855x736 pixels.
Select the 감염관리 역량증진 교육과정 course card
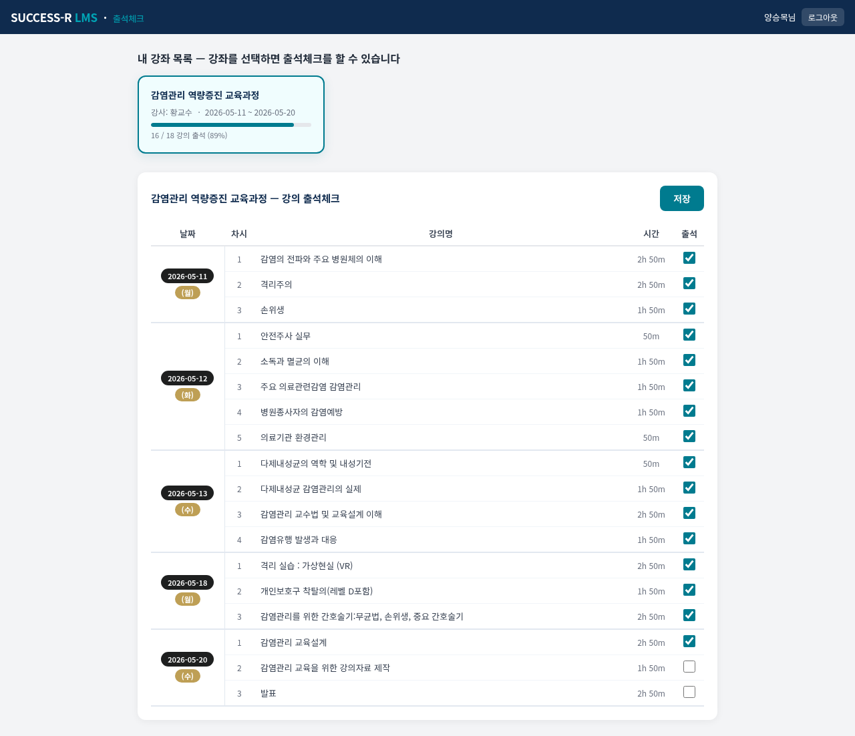[x=231, y=114]
